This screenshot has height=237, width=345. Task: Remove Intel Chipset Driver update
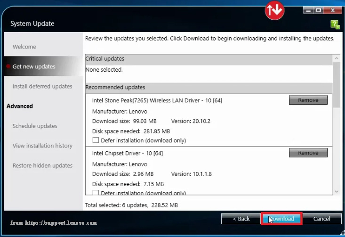click(x=308, y=153)
